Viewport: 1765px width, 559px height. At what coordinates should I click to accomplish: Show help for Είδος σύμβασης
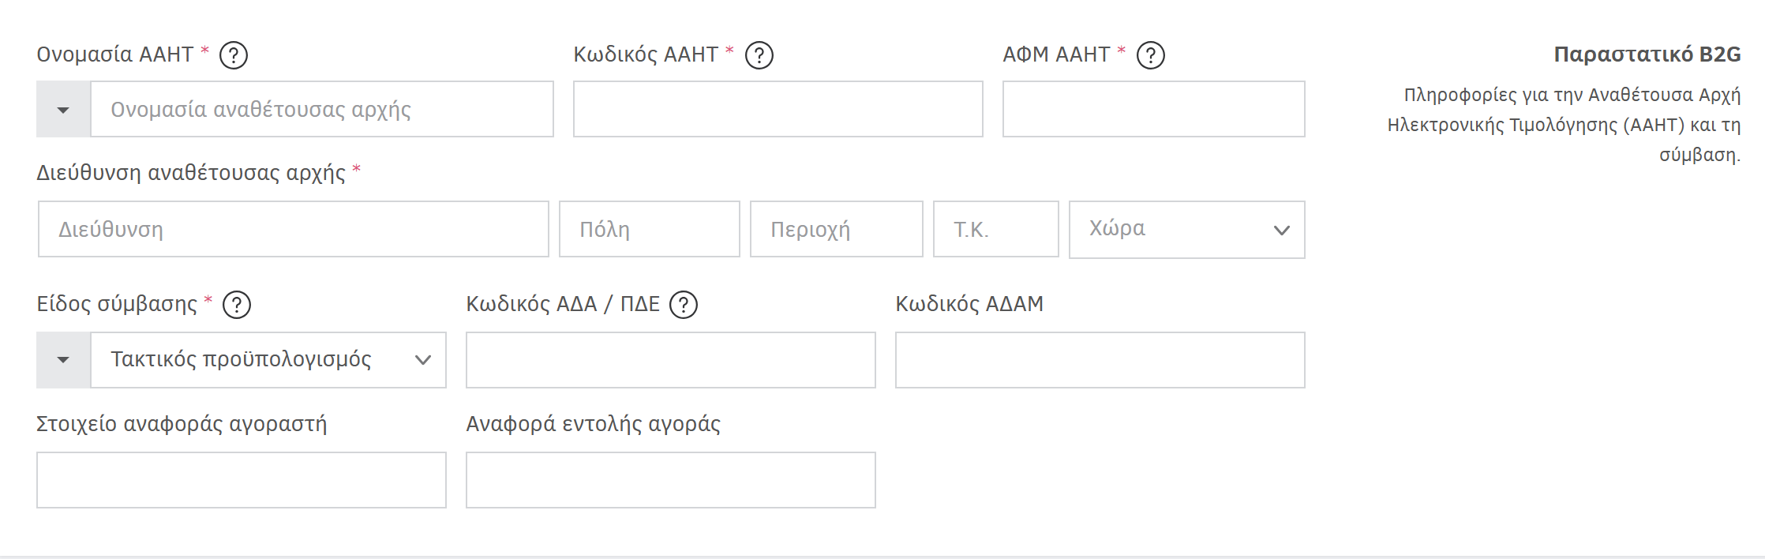[x=237, y=305]
